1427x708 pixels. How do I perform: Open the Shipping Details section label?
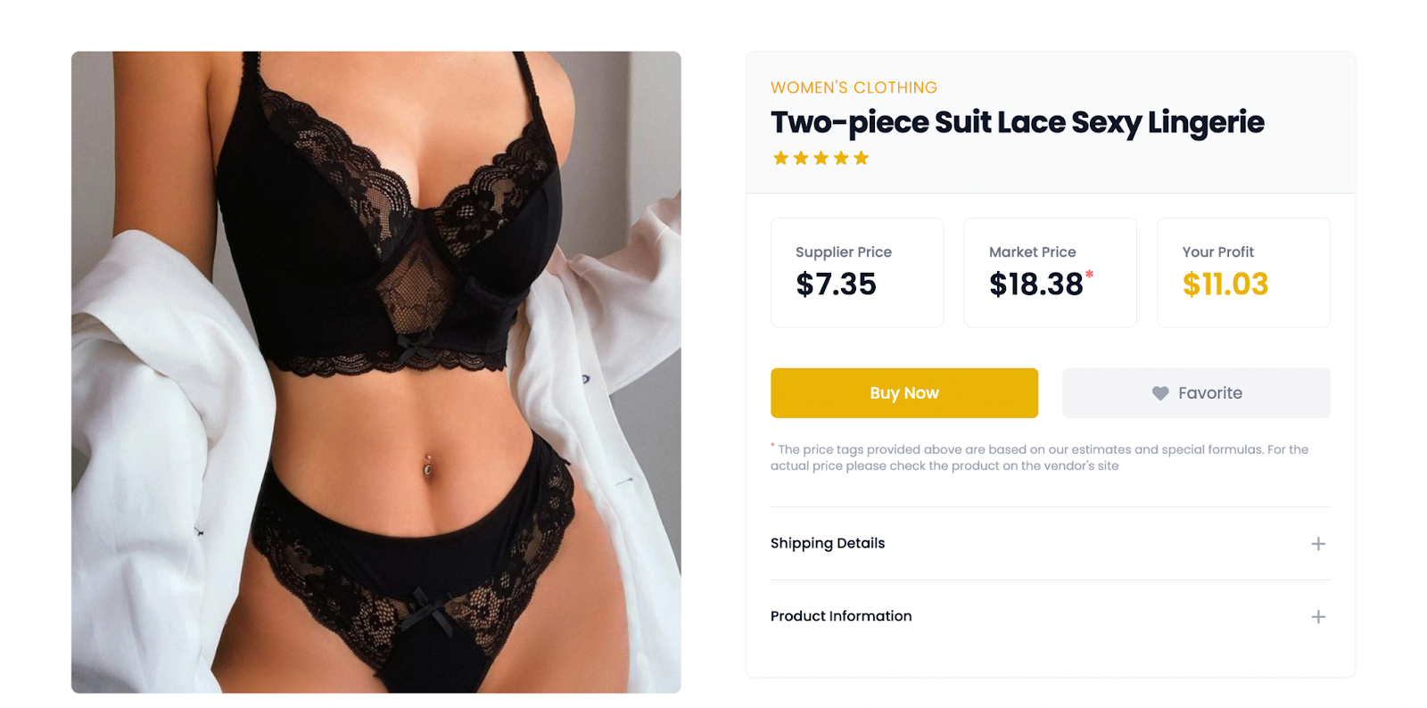point(828,543)
